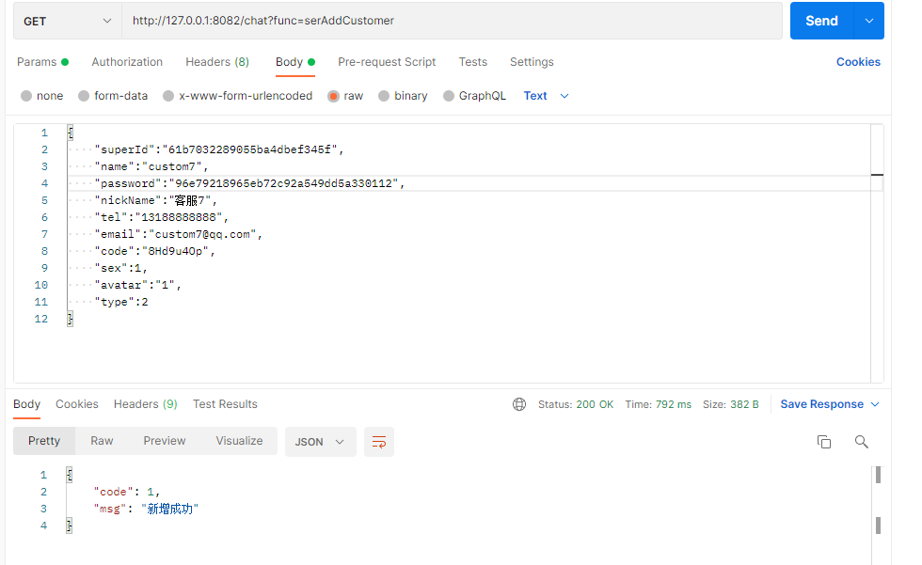
Task: Open the GET method dropdown
Action: tap(66, 21)
